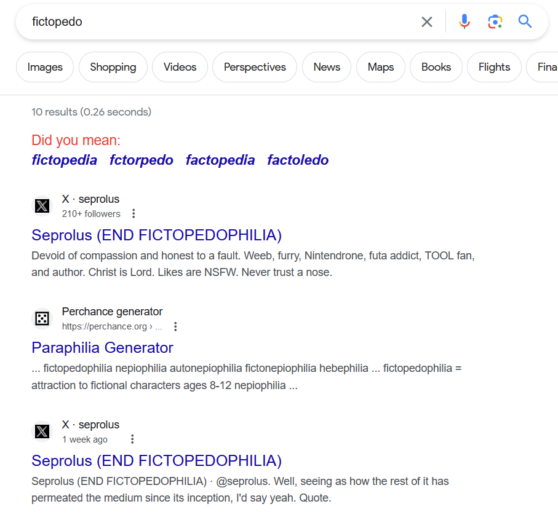Switch to the Images filter
Image resolution: width=558 pixels, height=520 pixels.
[45, 67]
